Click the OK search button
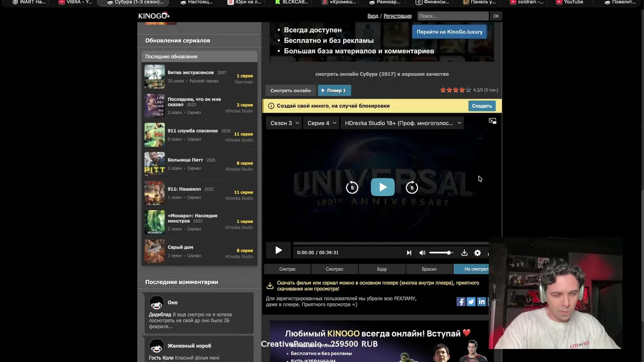644x362 pixels. pos(496,16)
